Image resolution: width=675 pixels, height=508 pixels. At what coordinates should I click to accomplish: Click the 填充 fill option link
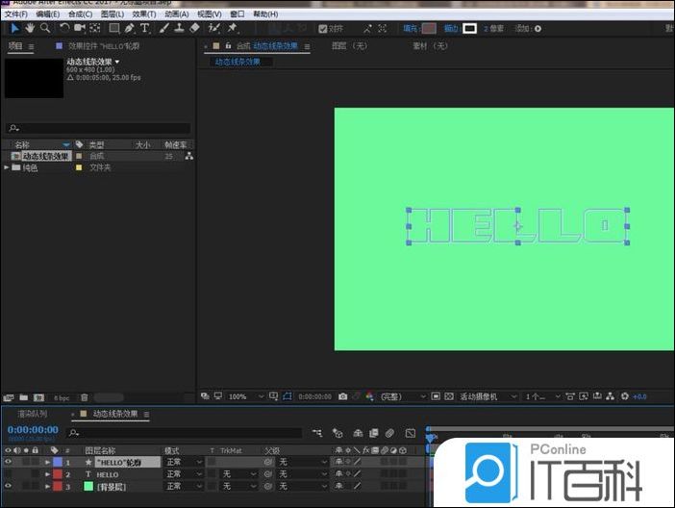click(410, 29)
